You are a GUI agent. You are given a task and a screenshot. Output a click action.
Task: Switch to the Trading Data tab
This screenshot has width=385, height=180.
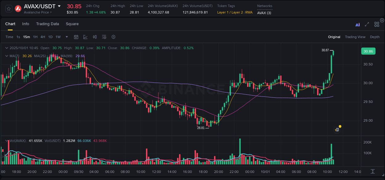(47, 24)
